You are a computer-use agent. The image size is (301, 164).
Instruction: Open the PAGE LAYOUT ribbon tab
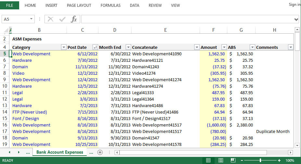pyautogui.click(x=79, y=5)
